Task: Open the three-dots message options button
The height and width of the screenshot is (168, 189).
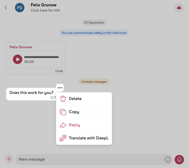Action: tap(60, 88)
